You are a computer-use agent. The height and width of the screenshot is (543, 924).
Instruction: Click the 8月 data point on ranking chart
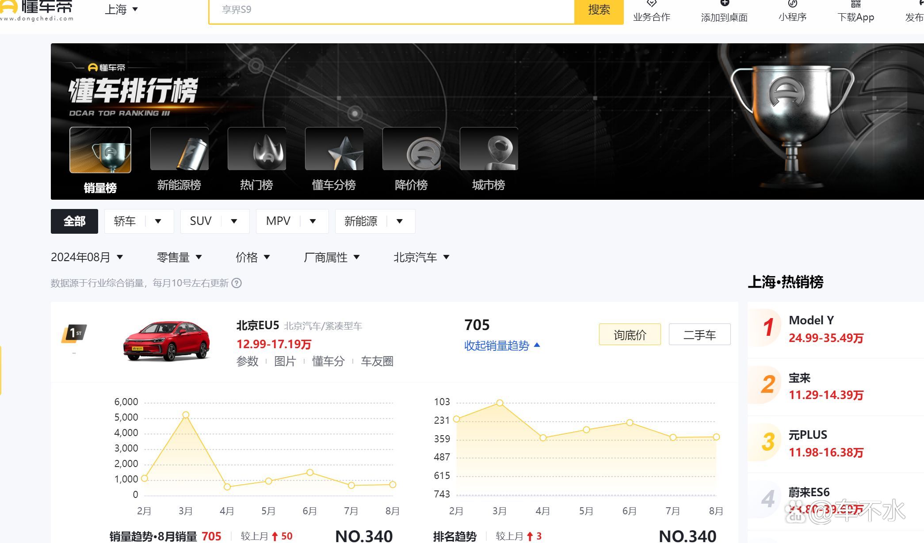tap(716, 437)
